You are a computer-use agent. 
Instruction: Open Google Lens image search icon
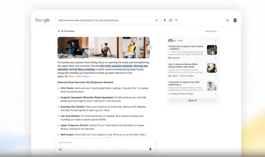[x=170, y=20]
